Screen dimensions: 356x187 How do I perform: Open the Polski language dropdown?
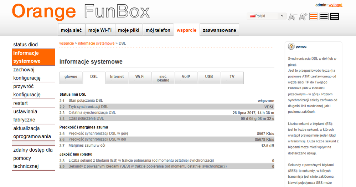click(266, 16)
